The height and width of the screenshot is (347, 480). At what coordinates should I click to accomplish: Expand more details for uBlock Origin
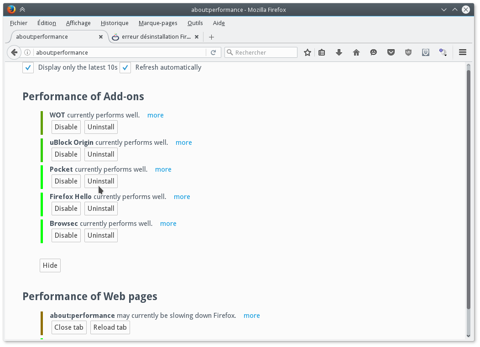coord(183,143)
